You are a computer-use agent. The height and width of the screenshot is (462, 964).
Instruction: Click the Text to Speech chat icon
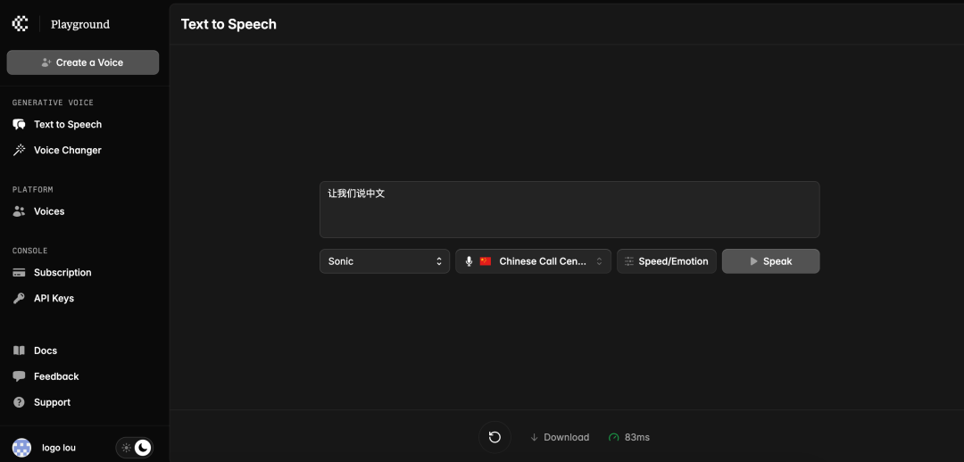(19, 125)
